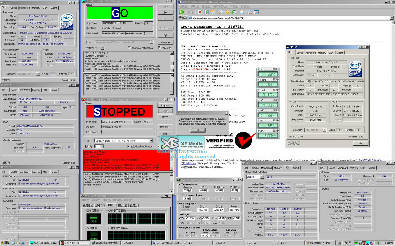
Task: Click the STOPPED ORTHOS window title bar icon
Action: pyautogui.click(x=83, y=99)
